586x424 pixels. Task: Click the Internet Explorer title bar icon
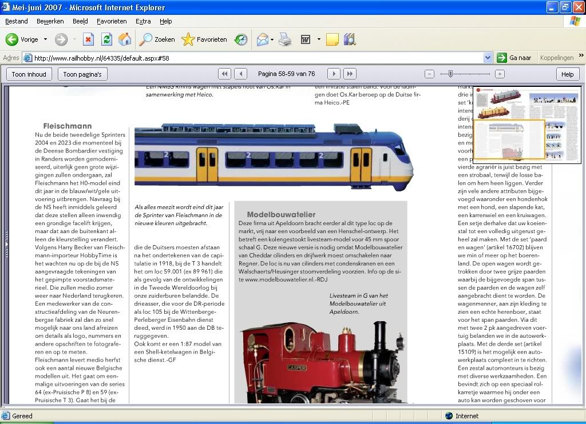point(5,7)
